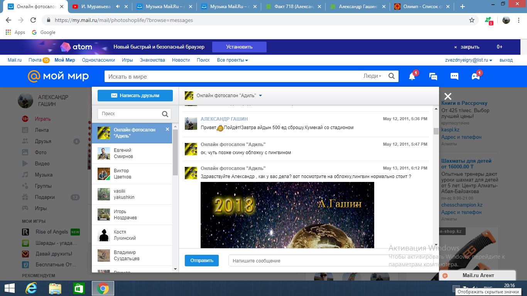Open Видео in left sidebar

point(42,163)
